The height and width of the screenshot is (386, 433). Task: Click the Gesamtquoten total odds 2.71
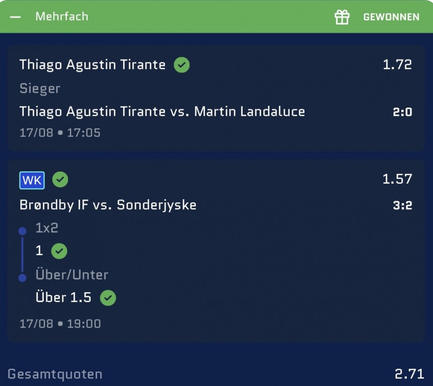pyautogui.click(x=409, y=374)
